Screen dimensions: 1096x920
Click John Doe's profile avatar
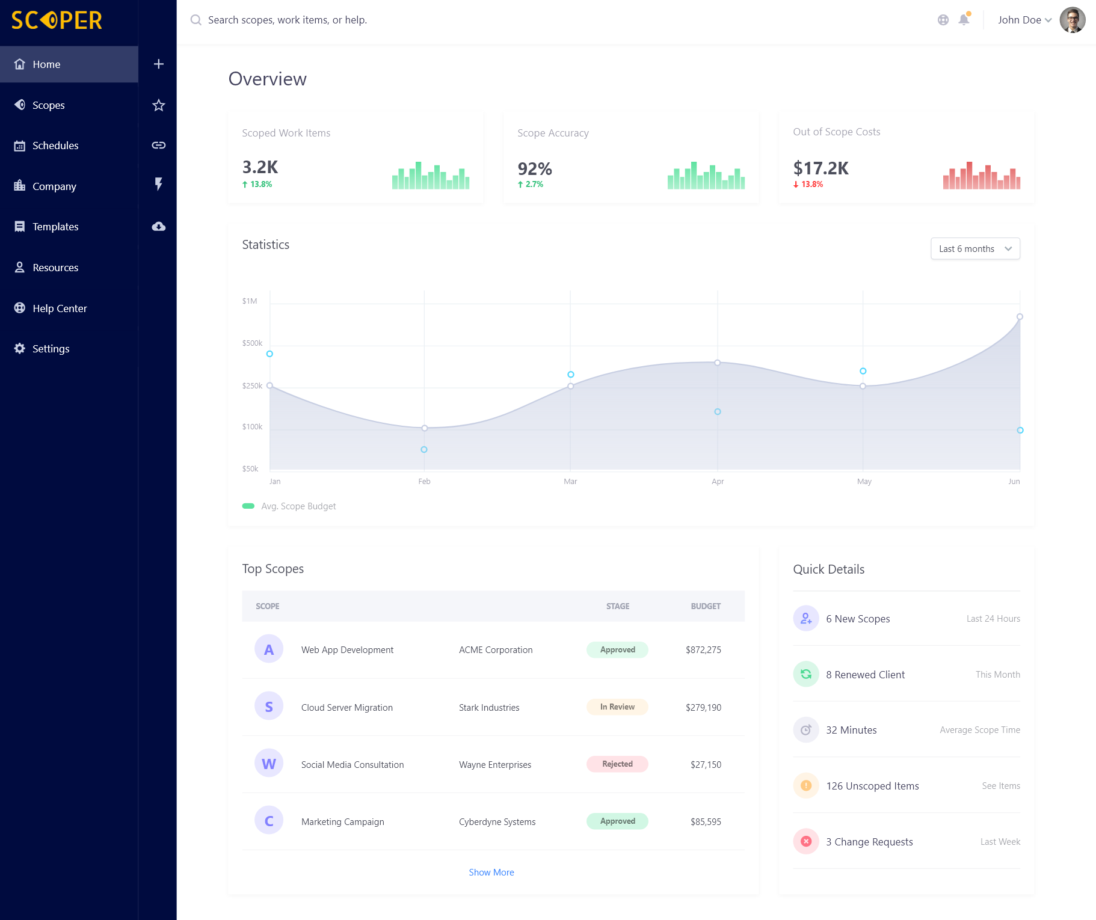tap(1073, 20)
